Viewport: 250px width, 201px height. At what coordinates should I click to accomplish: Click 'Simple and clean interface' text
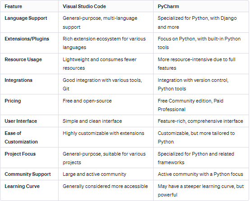click(92, 121)
